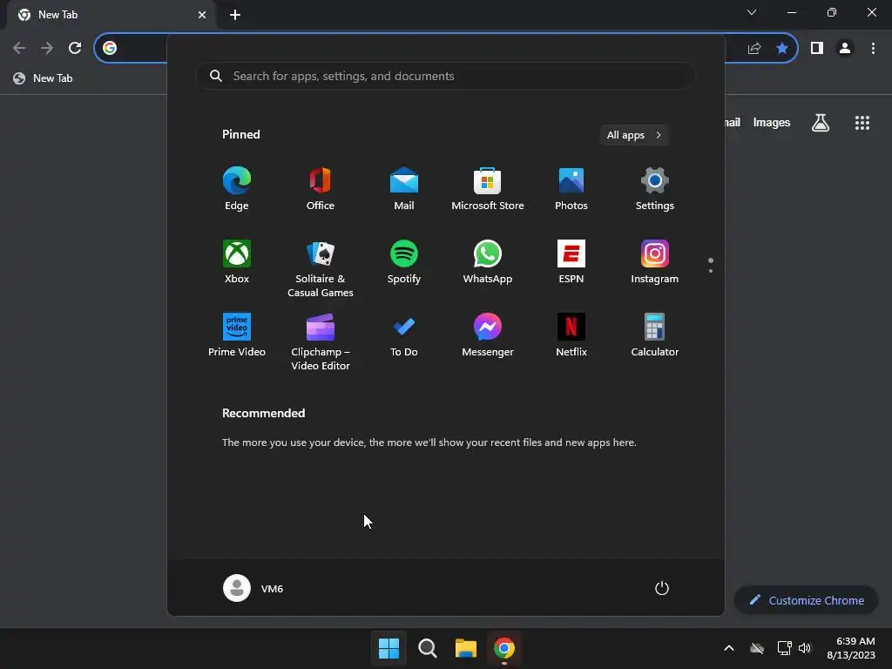The width and height of the screenshot is (892, 669).
Task: Open Clipchamp Video Editor
Action: coord(321,341)
